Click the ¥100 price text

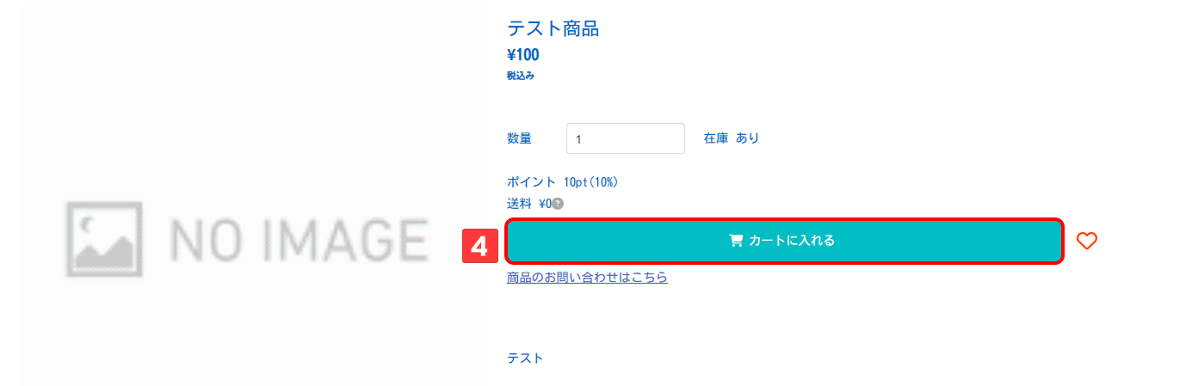[x=523, y=56]
